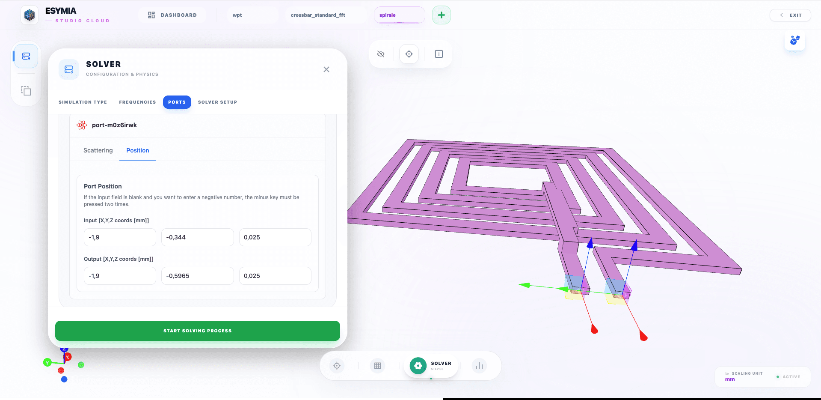Click the X axis gizmo ball

[68, 357]
